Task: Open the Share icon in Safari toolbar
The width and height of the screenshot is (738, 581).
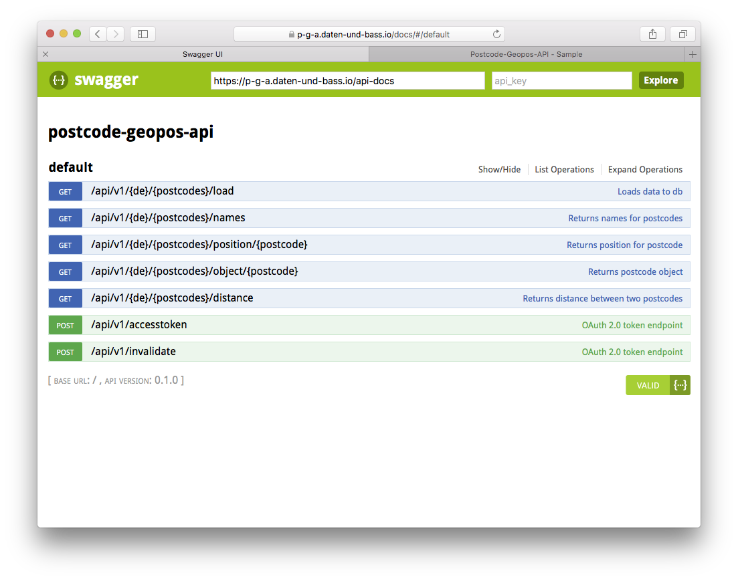Action: [652, 34]
